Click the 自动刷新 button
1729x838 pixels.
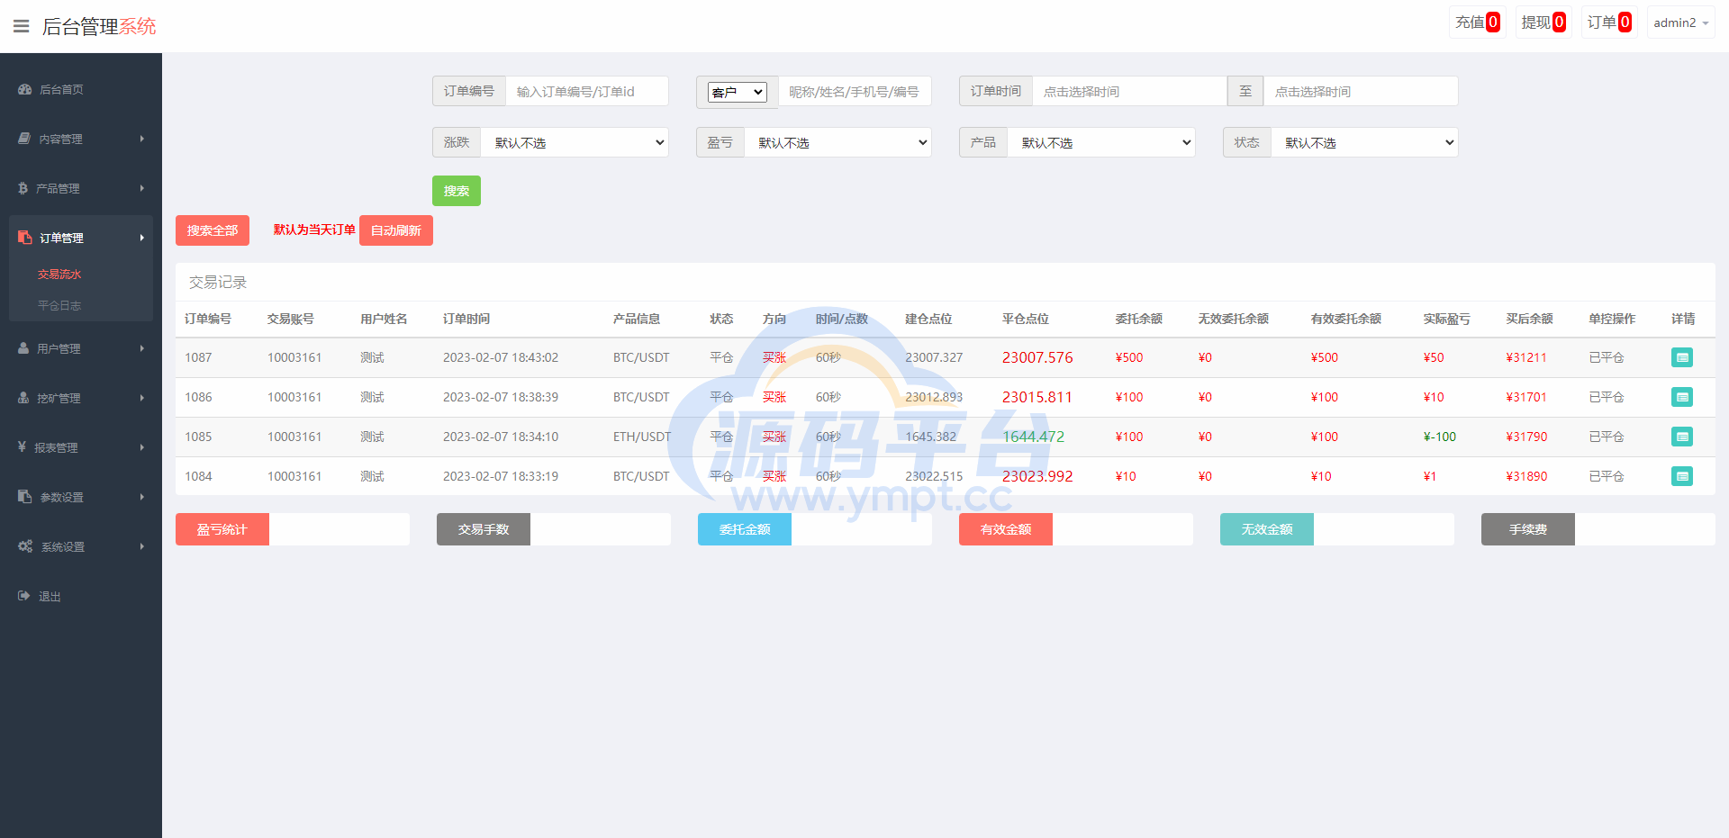tap(396, 230)
